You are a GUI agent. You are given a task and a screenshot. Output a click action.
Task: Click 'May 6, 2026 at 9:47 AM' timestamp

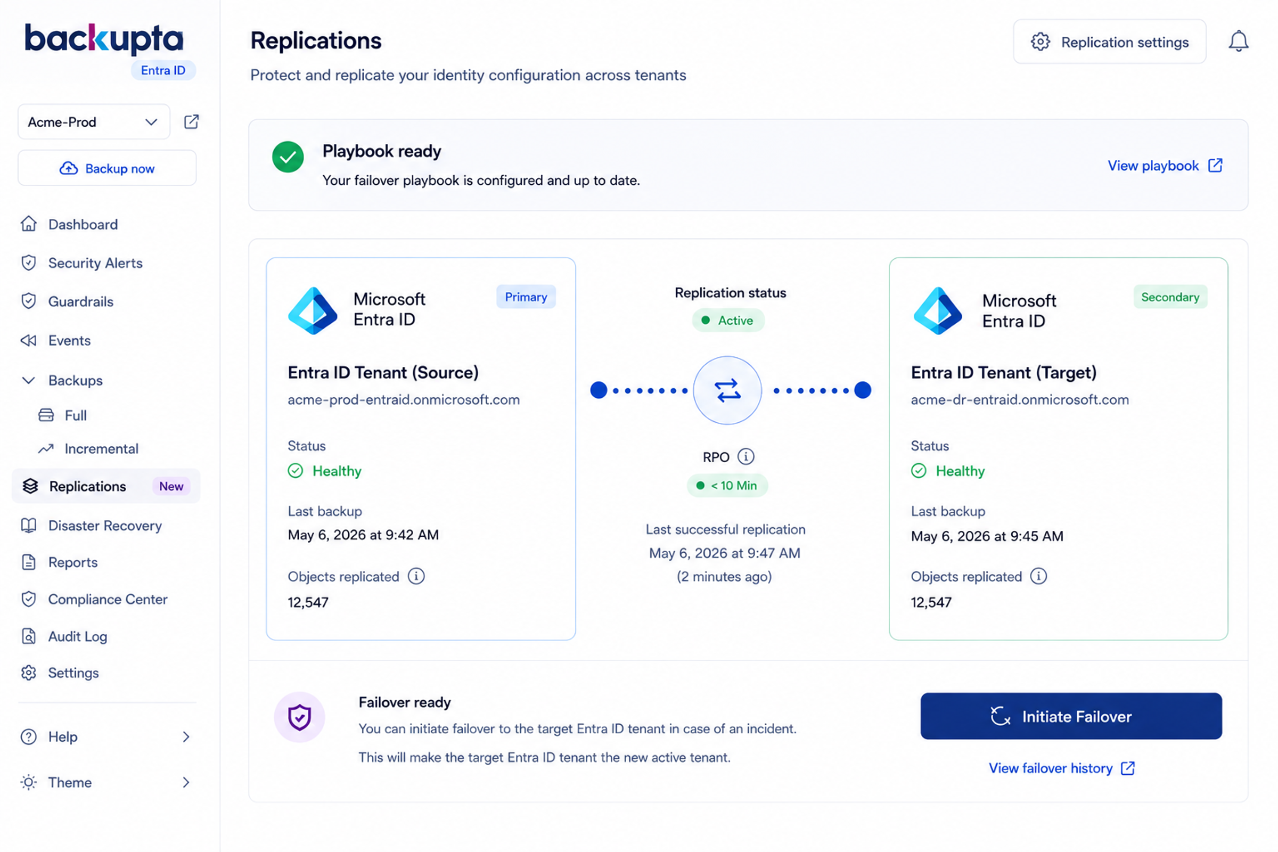[725, 553]
